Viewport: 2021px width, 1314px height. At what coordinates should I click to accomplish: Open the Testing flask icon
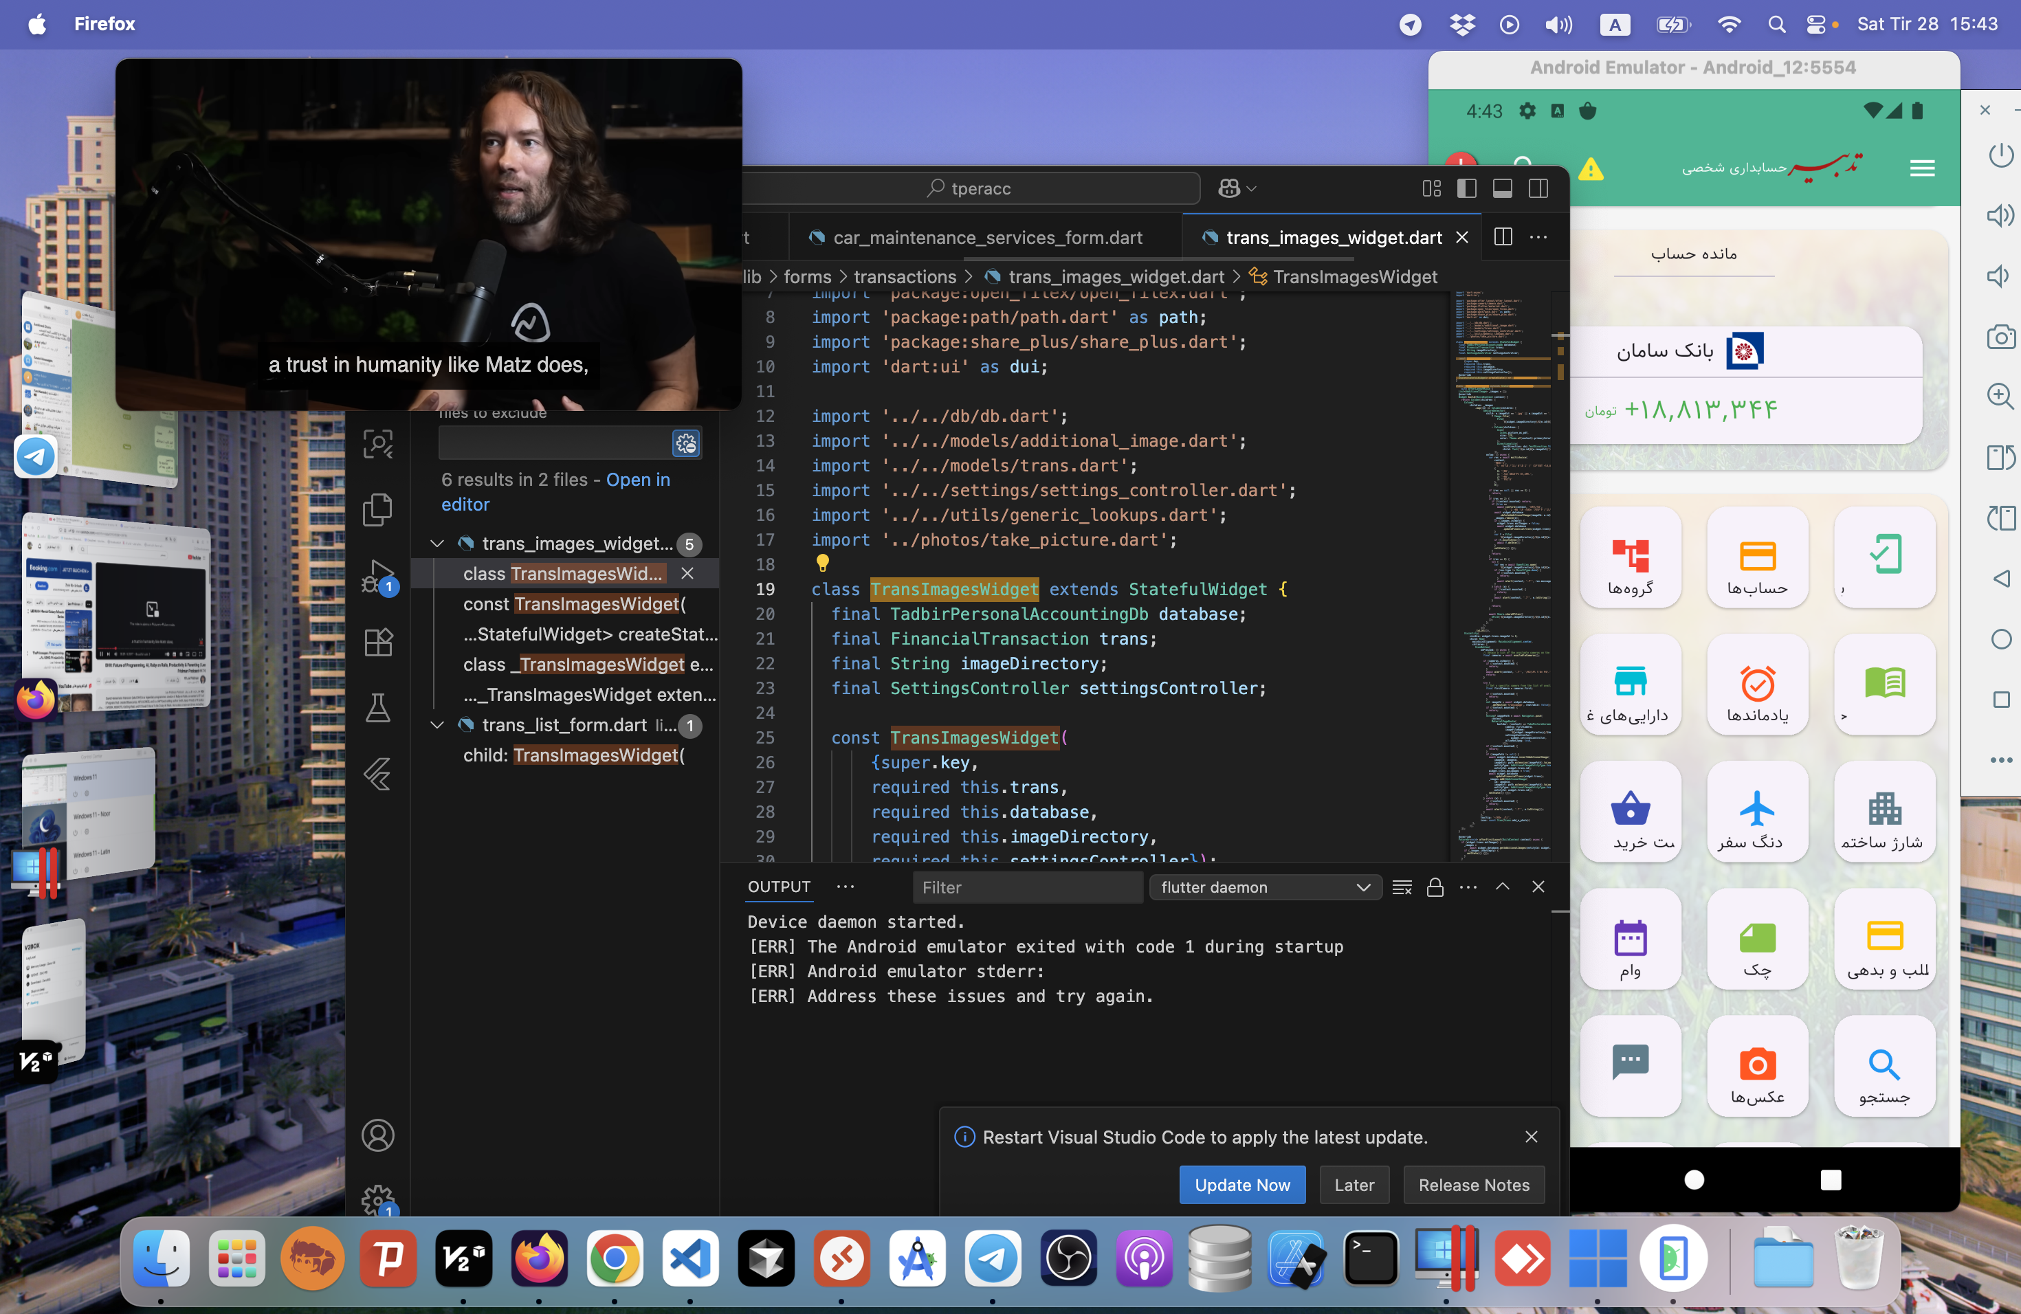click(378, 708)
